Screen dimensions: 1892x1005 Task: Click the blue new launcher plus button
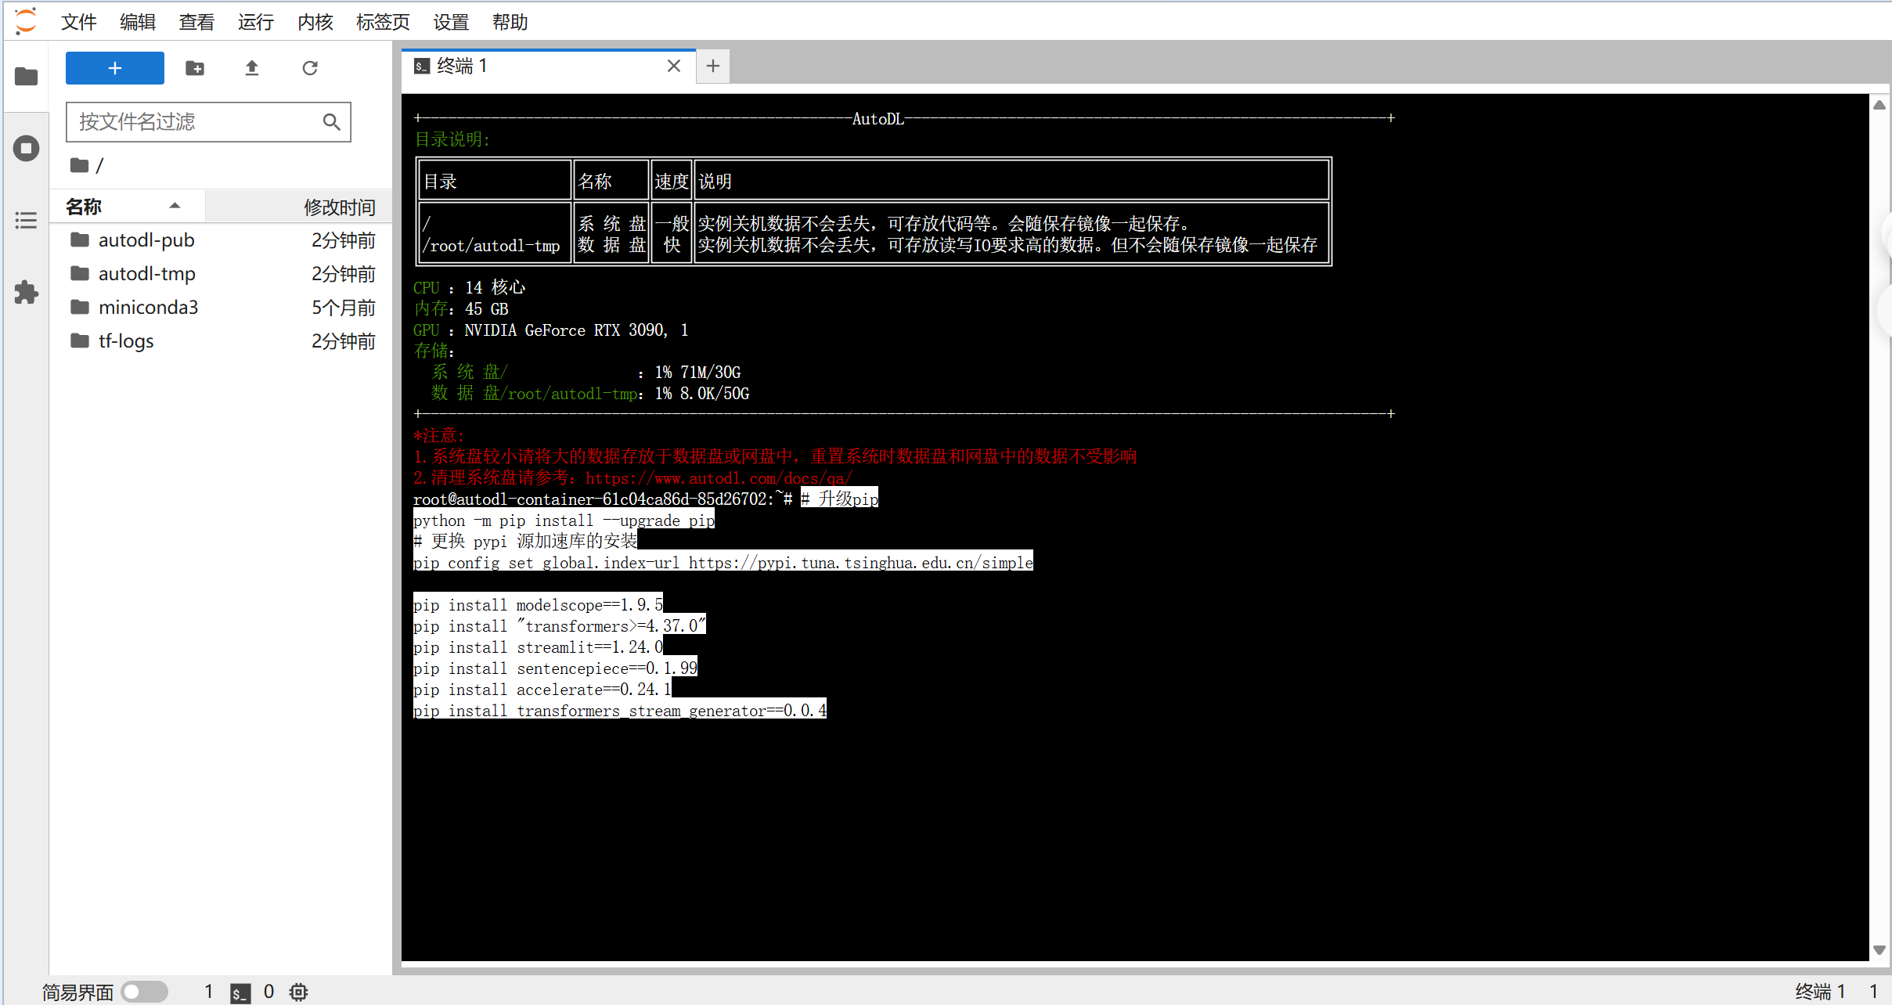[x=115, y=68]
